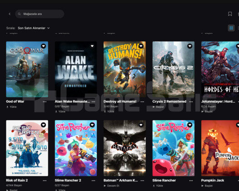Open more options for Slime Rancher 2
Screen dimensions: 239x191
point(93,181)
